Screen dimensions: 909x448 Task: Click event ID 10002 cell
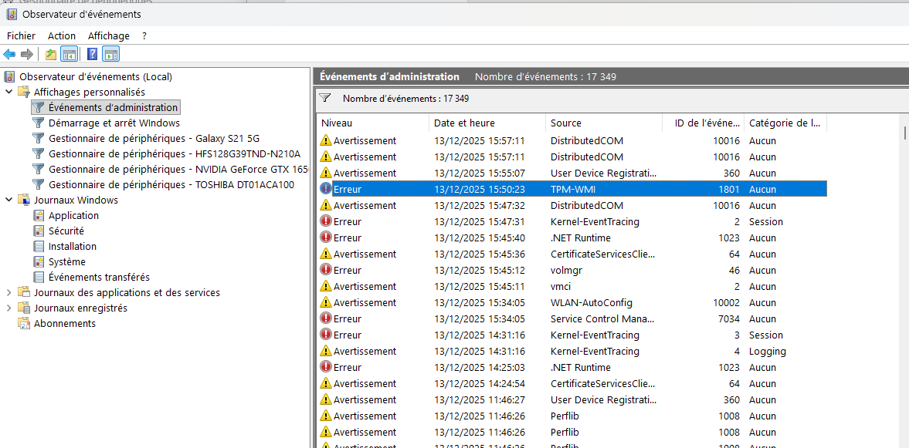(726, 302)
